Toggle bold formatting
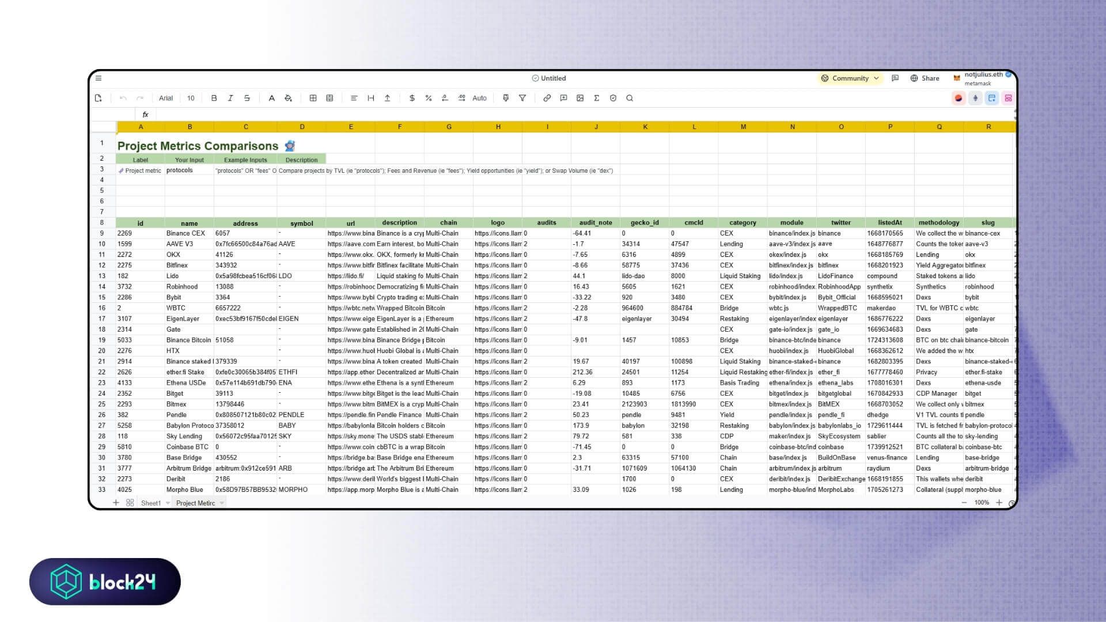1106x622 pixels. click(x=214, y=98)
